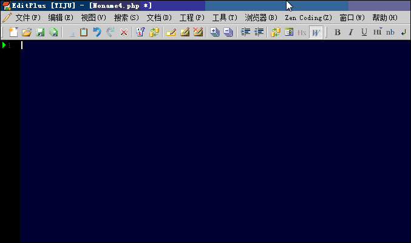Open the 工程(P) menu

(x=192, y=18)
